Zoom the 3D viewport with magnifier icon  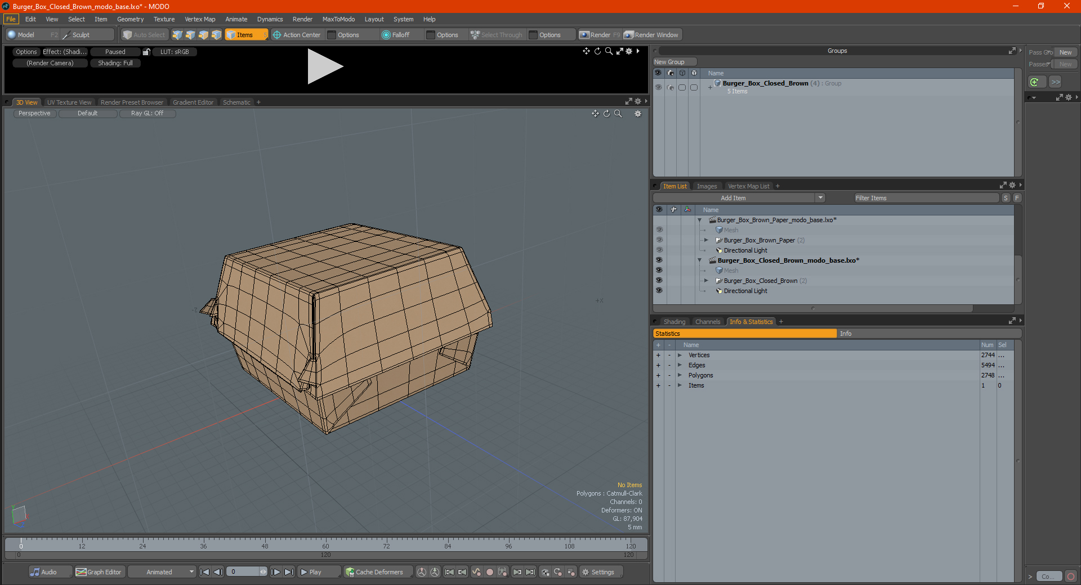point(618,114)
